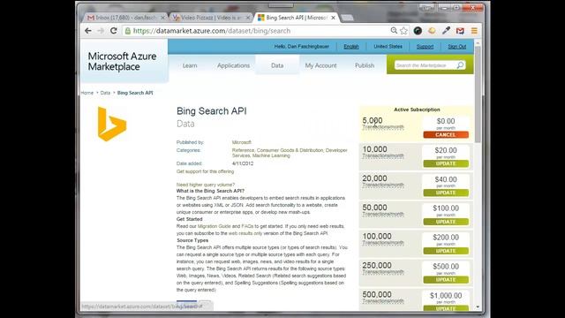Click the Reference category link
This screenshot has height=318, width=565.
(x=243, y=150)
